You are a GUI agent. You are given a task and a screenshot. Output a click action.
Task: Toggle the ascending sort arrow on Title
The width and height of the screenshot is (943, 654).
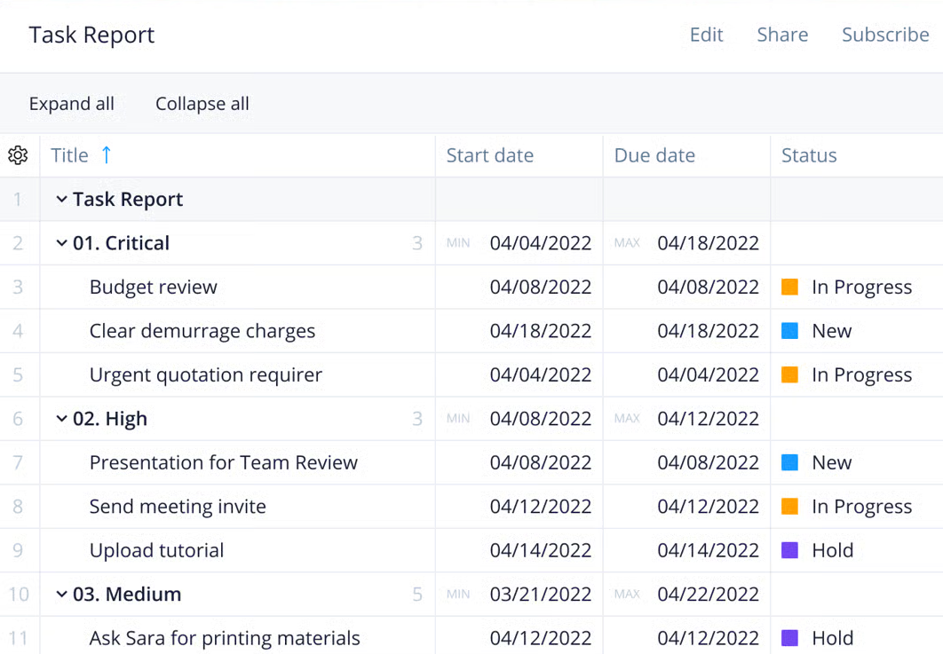pyautogui.click(x=106, y=154)
